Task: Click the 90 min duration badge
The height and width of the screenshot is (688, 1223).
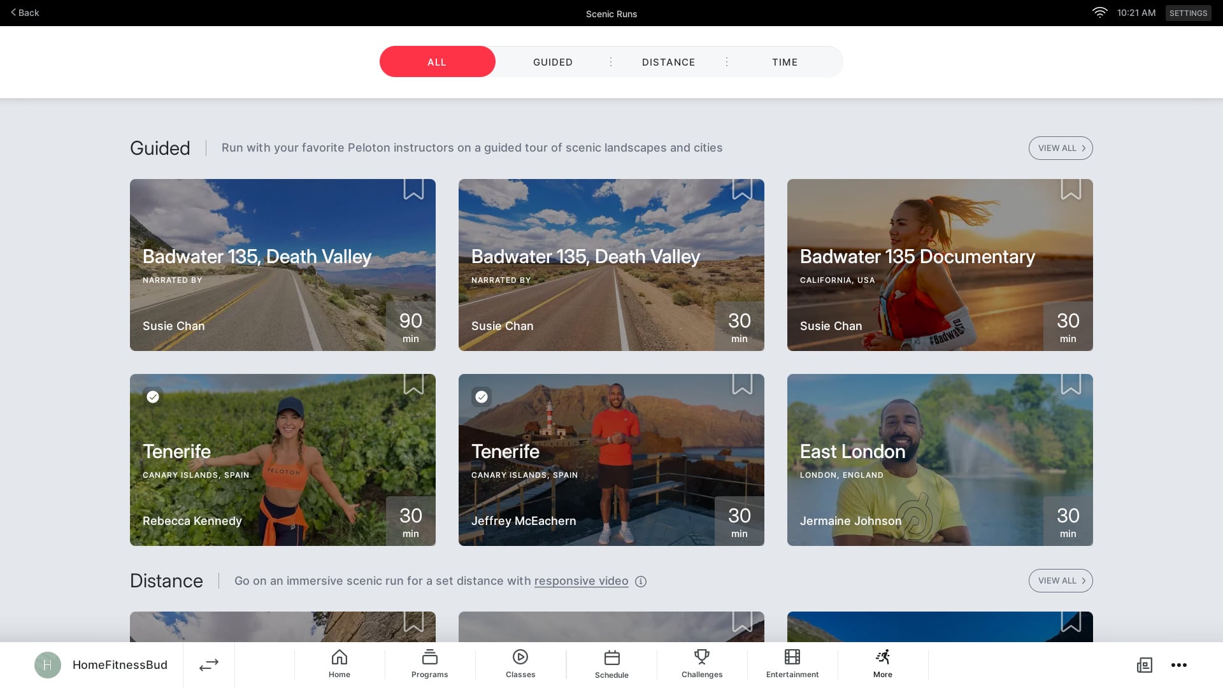Action: point(411,326)
